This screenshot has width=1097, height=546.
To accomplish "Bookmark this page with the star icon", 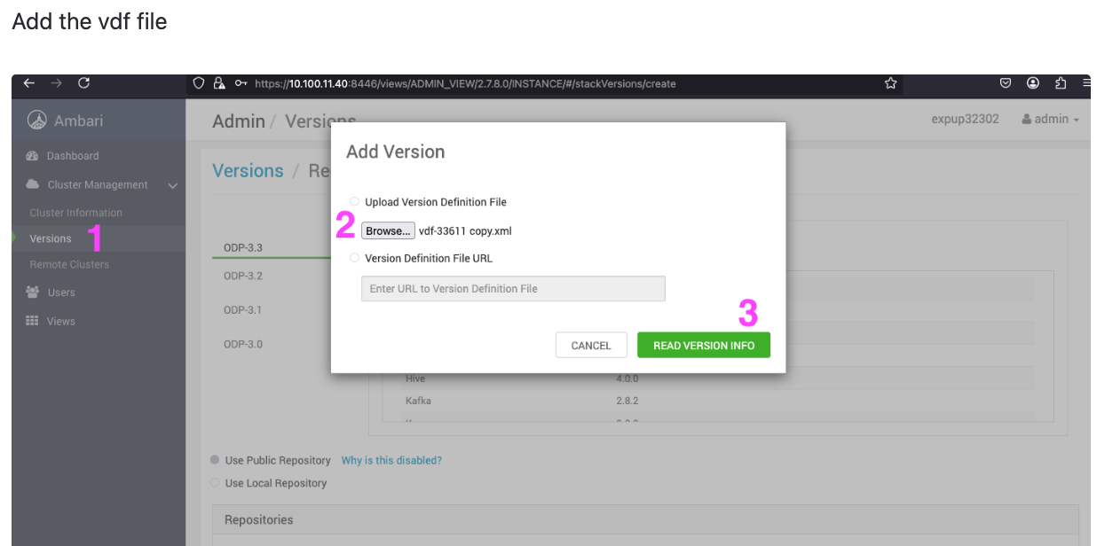I will click(x=890, y=83).
